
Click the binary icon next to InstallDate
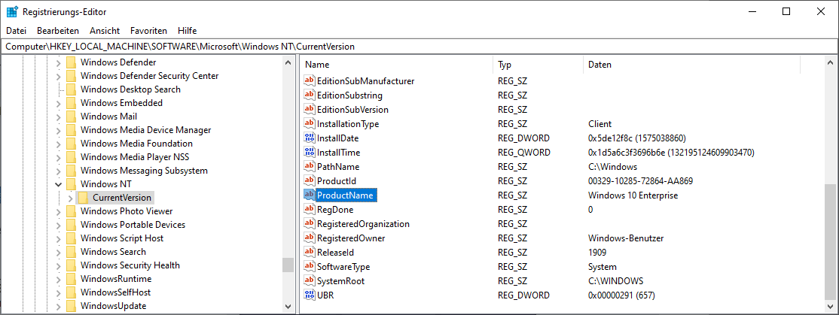tap(309, 138)
